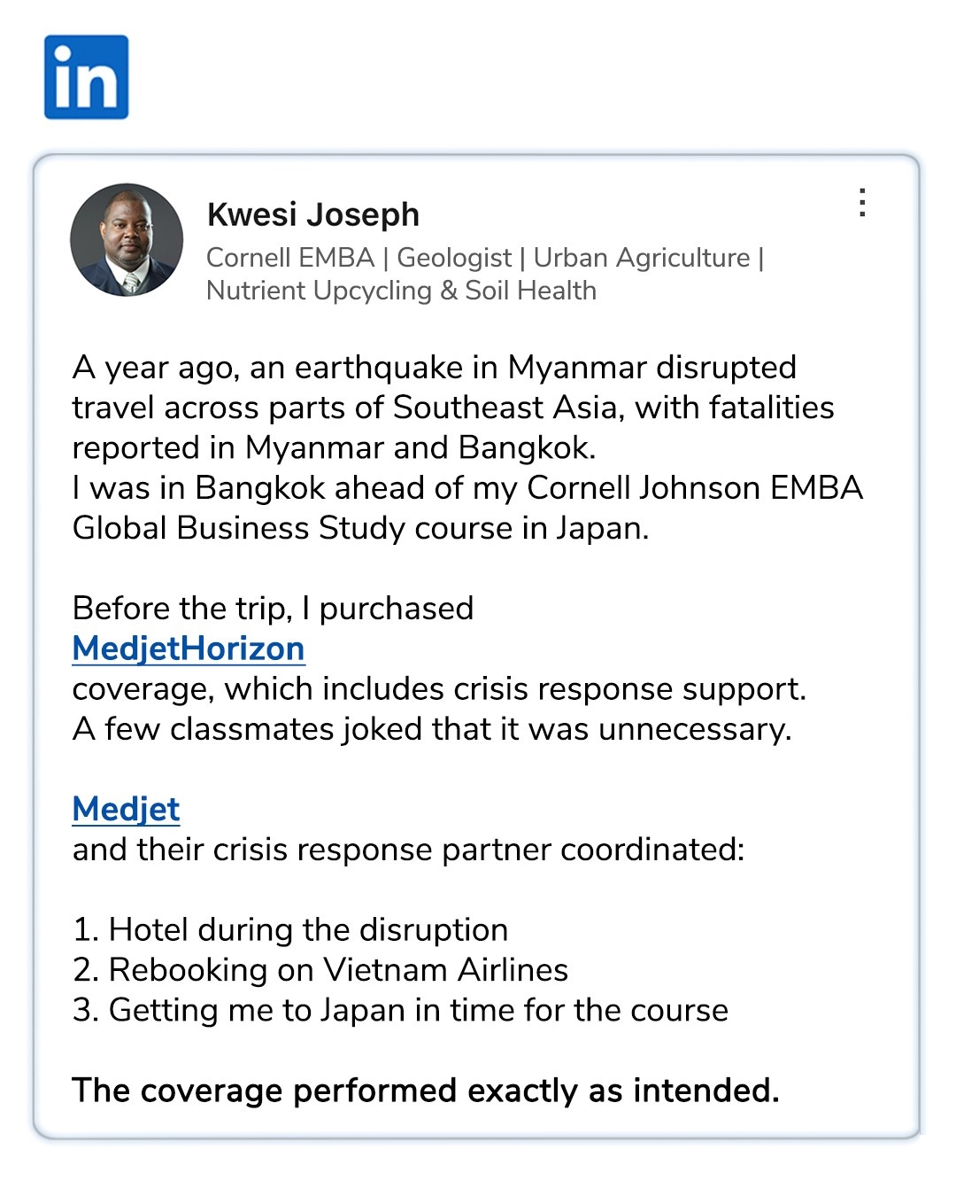Open the Medjet company link
956x1196 pixels.
(127, 809)
